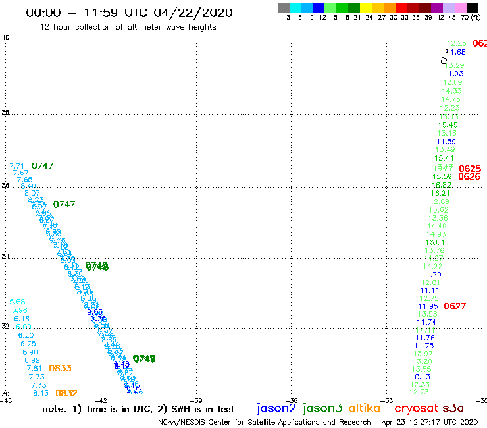Click the red time stamp 0627
The height and width of the screenshot is (428, 487).
click(455, 306)
